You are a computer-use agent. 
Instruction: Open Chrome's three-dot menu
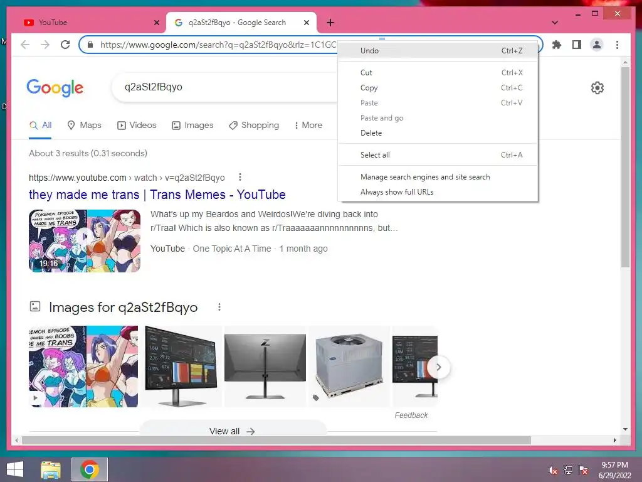(x=617, y=45)
